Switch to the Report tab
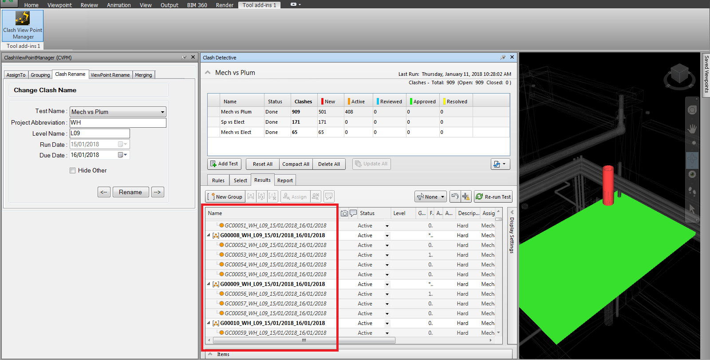Image resolution: width=710 pixels, height=360 pixels. tap(285, 180)
